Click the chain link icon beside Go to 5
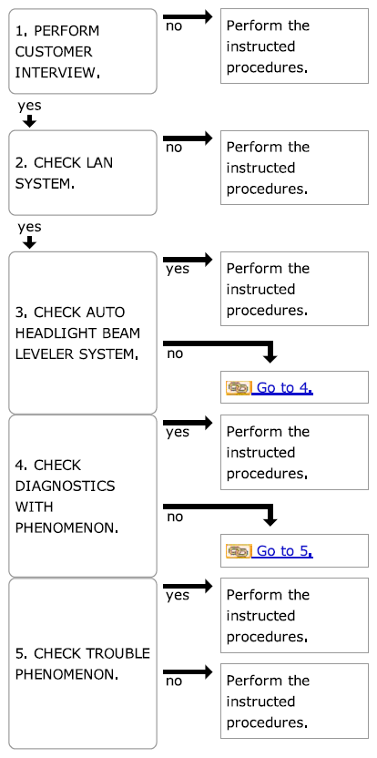The width and height of the screenshot is (377, 758). pyautogui.click(x=239, y=550)
